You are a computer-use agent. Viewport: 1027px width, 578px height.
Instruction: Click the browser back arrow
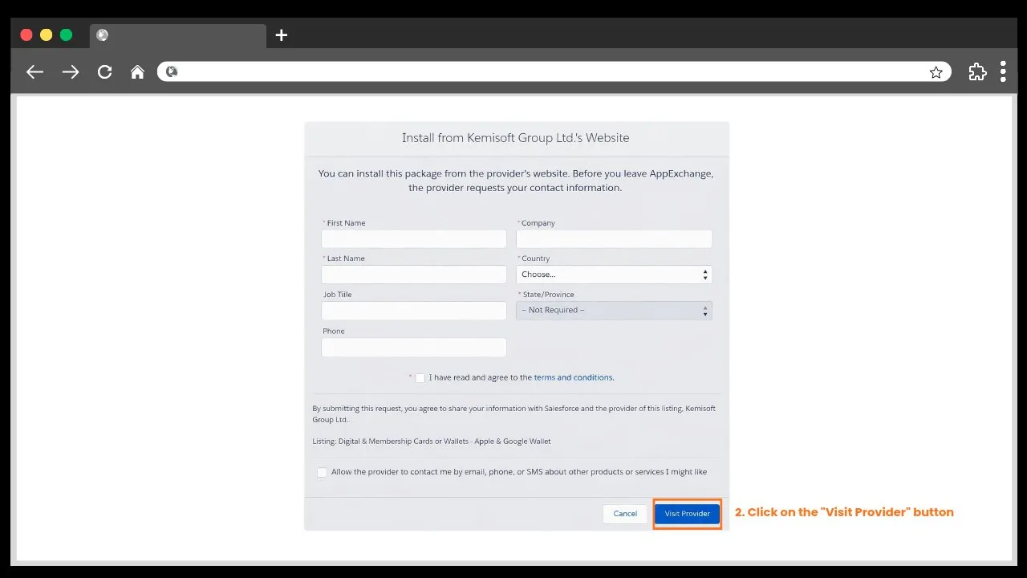click(35, 72)
